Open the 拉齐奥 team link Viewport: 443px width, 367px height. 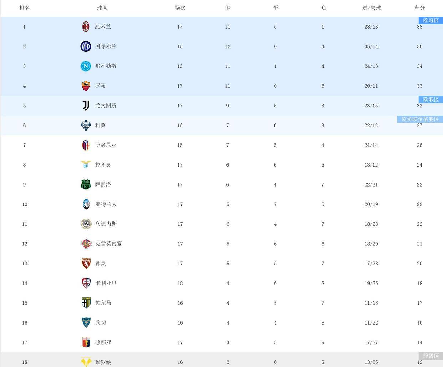[x=103, y=165]
